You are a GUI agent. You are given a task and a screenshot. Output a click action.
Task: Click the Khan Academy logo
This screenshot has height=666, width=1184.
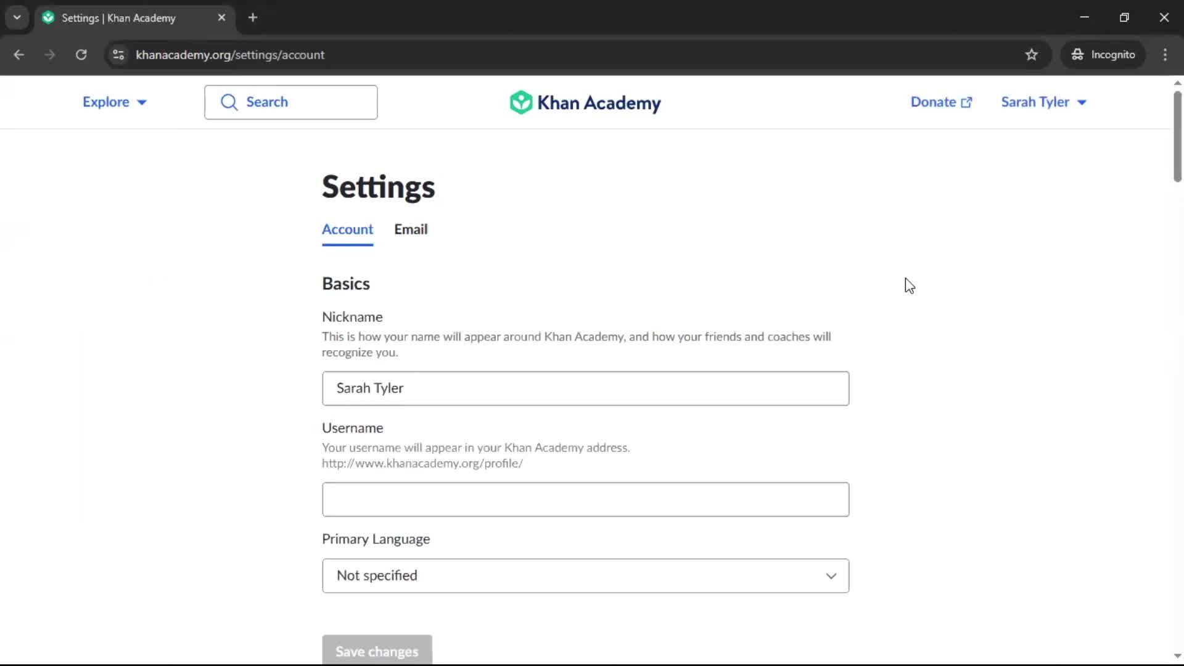585,102
